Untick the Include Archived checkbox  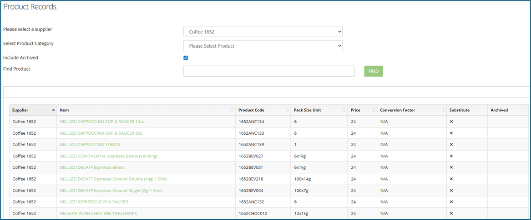click(x=186, y=58)
